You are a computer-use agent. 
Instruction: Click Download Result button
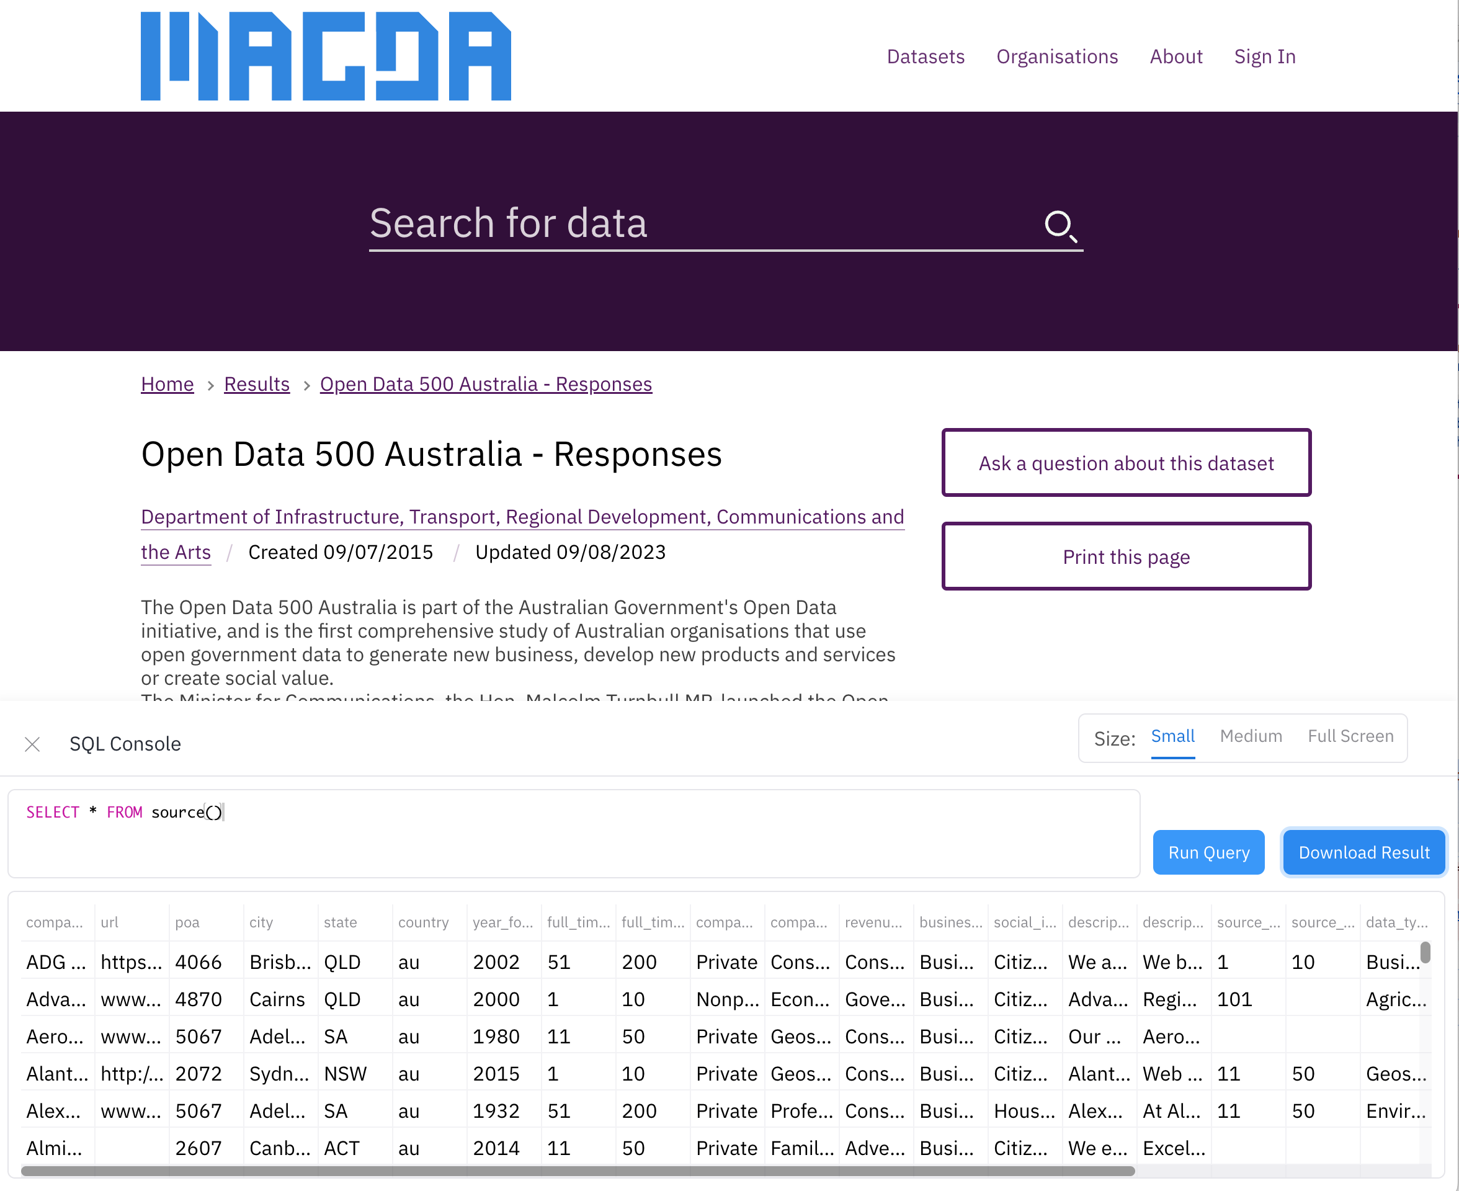point(1363,853)
